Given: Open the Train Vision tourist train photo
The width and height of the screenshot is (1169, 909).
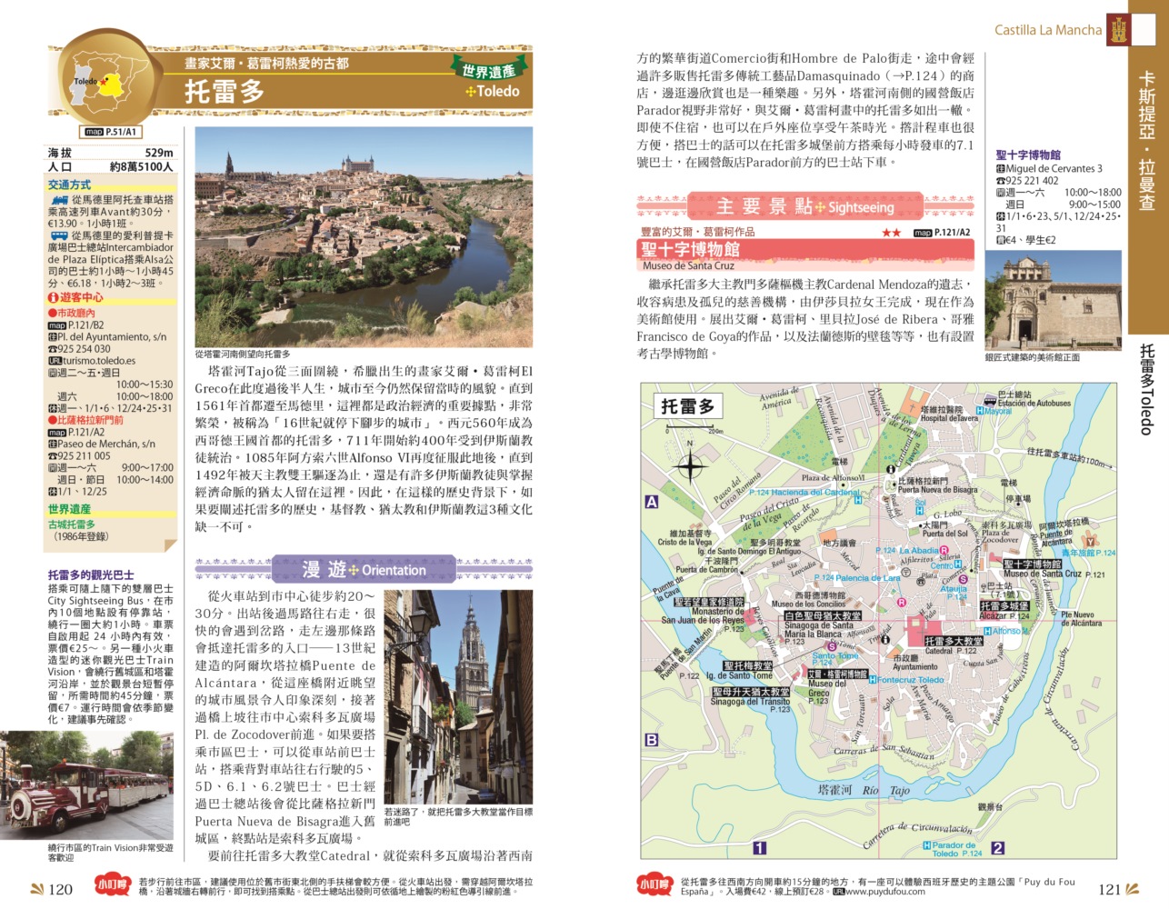Looking at the screenshot, I should pyautogui.click(x=86, y=785).
